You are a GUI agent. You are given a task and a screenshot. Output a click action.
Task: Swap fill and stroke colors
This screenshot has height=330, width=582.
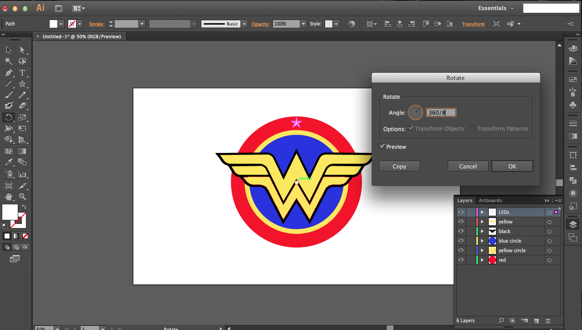point(24,207)
